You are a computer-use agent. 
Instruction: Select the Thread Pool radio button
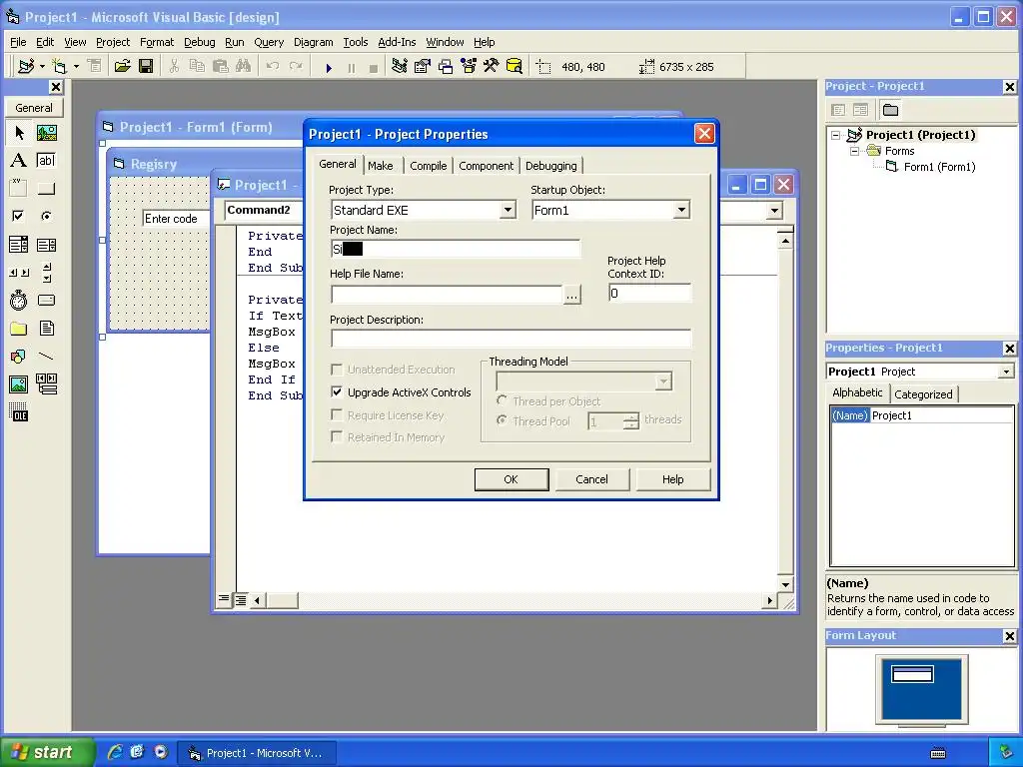click(502, 420)
